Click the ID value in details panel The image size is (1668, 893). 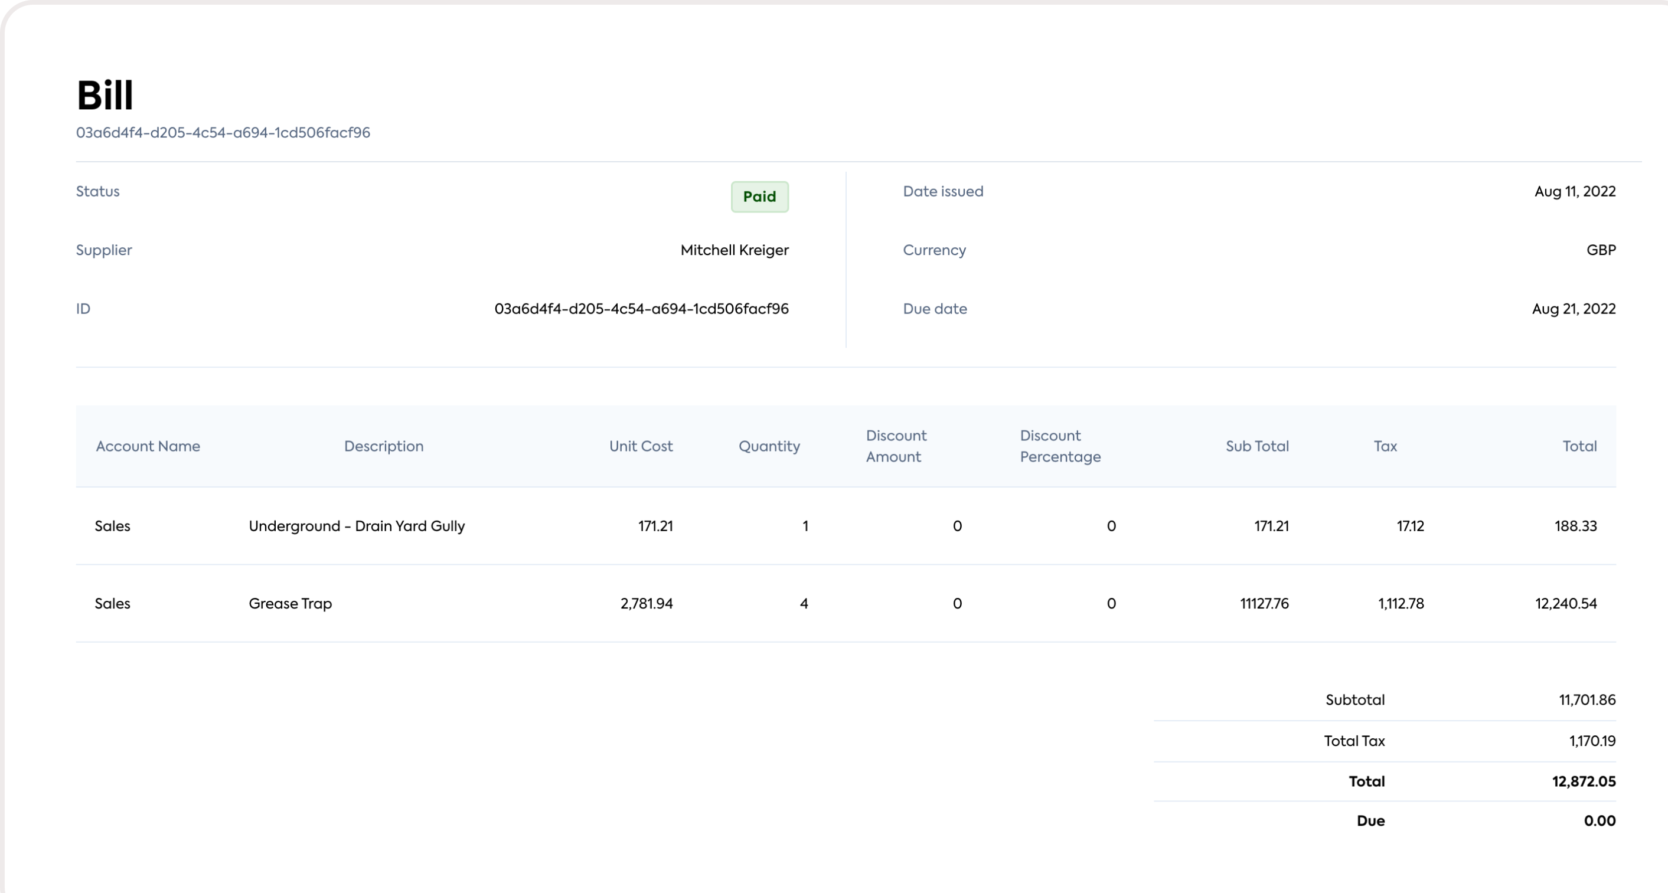pos(641,309)
